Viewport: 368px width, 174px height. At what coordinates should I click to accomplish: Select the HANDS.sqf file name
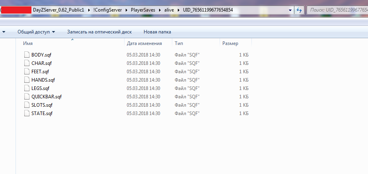click(x=43, y=80)
